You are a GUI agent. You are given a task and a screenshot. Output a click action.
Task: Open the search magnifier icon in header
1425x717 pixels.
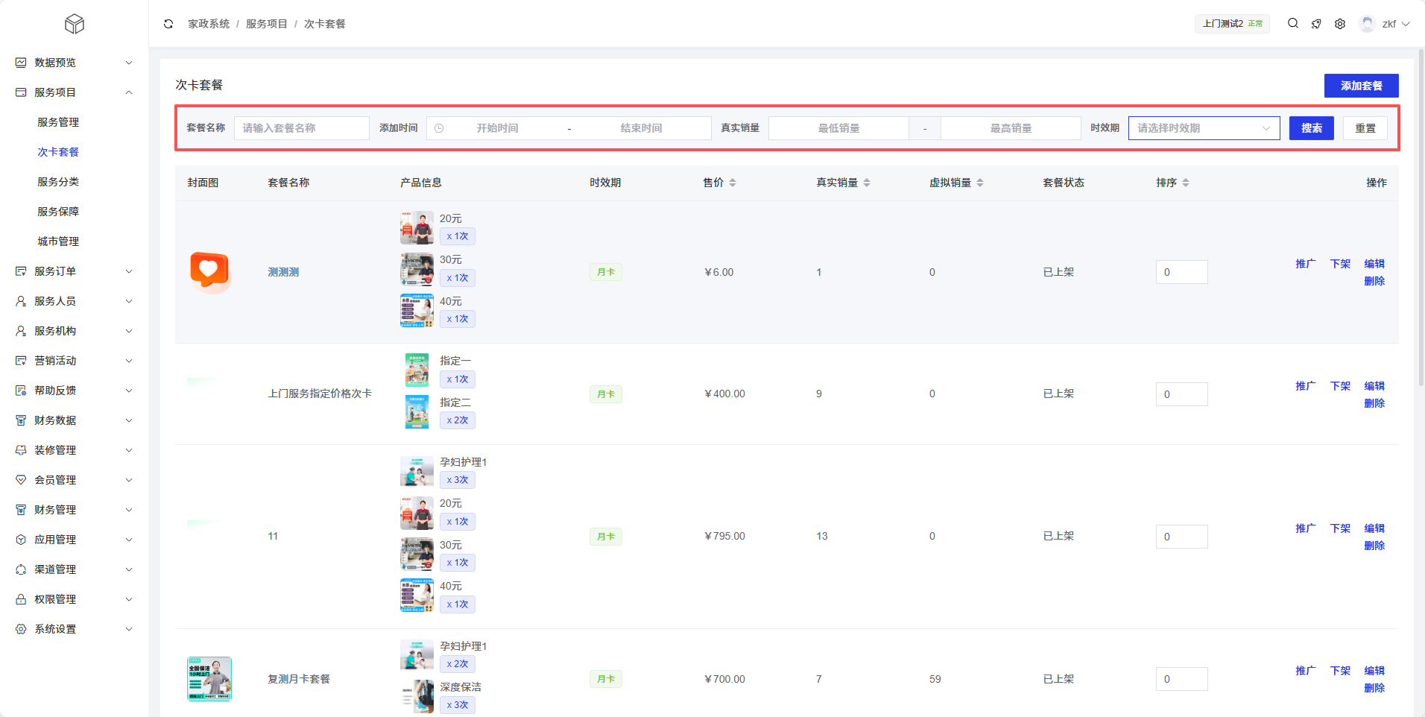pos(1293,24)
